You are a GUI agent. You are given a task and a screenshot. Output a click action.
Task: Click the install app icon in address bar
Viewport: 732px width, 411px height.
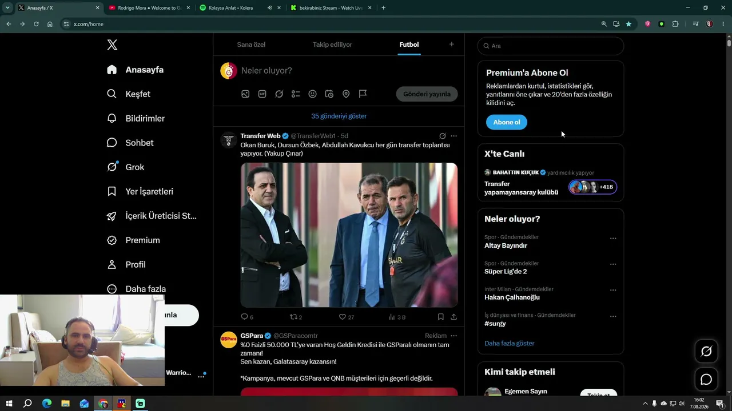coord(616,24)
